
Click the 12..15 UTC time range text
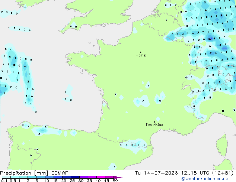(195, 173)
